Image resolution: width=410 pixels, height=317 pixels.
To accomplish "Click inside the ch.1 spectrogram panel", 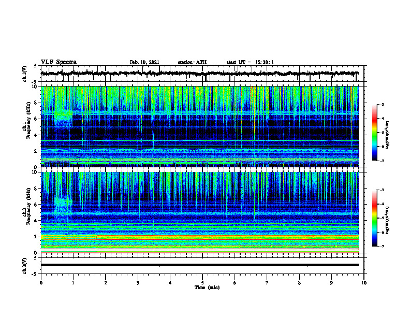I will (x=200, y=126).
